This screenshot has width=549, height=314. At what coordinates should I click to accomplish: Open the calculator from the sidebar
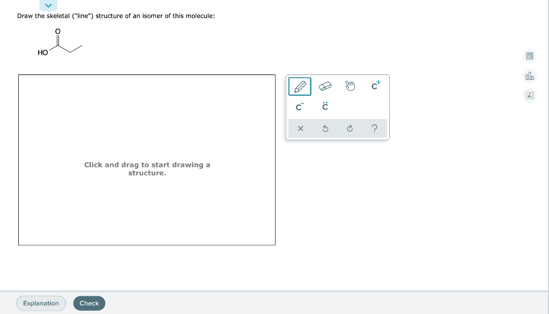[x=529, y=56]
